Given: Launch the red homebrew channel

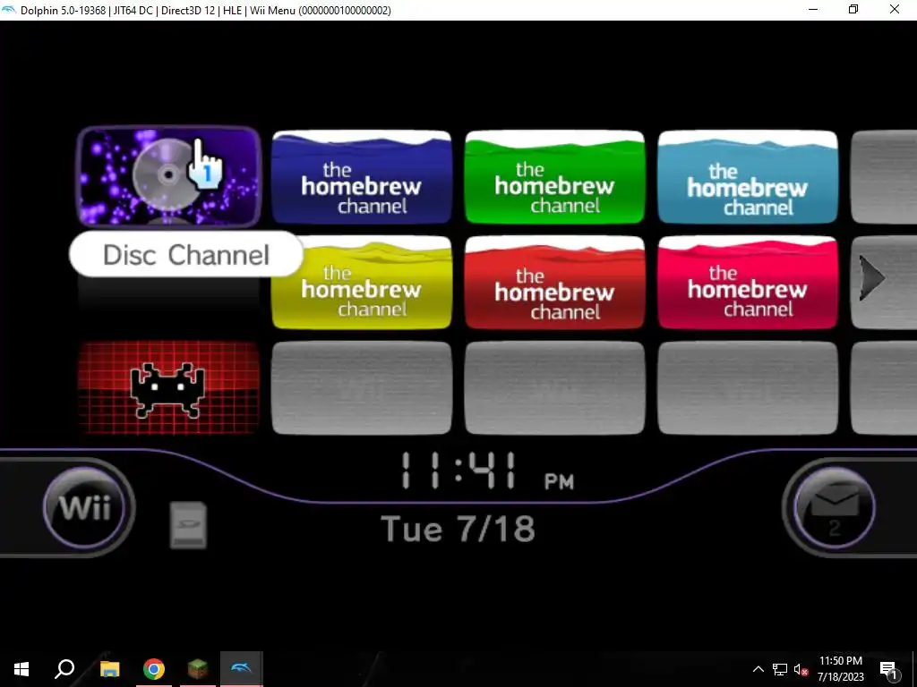Looking at the screenshot, I should coord(554,283).
